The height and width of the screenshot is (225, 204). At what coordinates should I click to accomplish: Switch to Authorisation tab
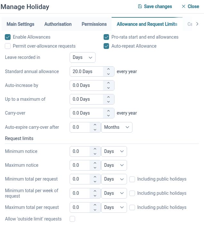coord(58,24)
